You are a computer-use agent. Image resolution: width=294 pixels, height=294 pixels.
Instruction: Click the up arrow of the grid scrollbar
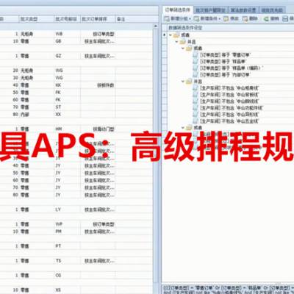[156, 26]
